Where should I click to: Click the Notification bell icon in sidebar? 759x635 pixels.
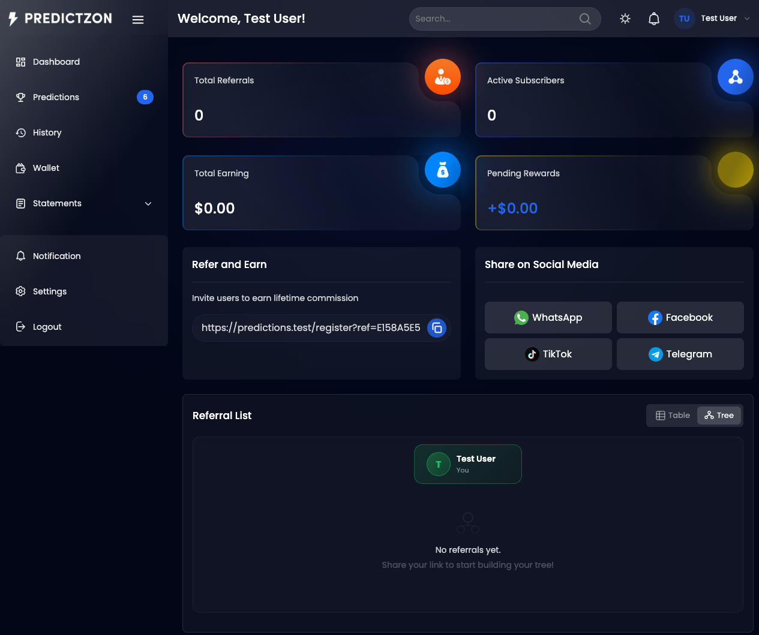tap(20, 256)
